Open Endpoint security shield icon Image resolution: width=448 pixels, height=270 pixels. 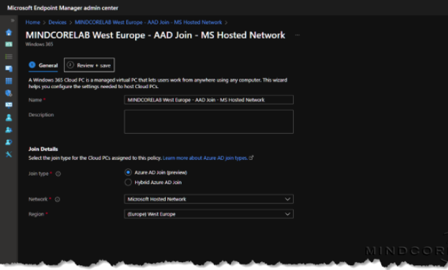coord(9,93)
